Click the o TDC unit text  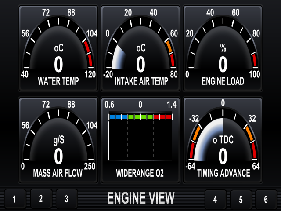tap(223, 140)
